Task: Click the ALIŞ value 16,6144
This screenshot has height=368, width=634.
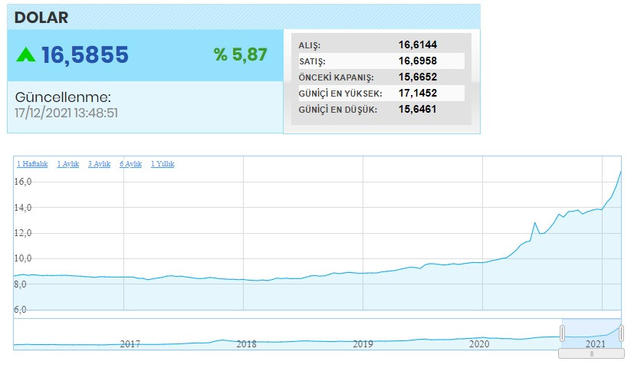Action: click(418, 45)
